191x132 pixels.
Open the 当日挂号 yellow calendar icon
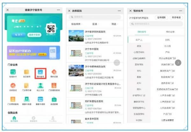[27, 72]
